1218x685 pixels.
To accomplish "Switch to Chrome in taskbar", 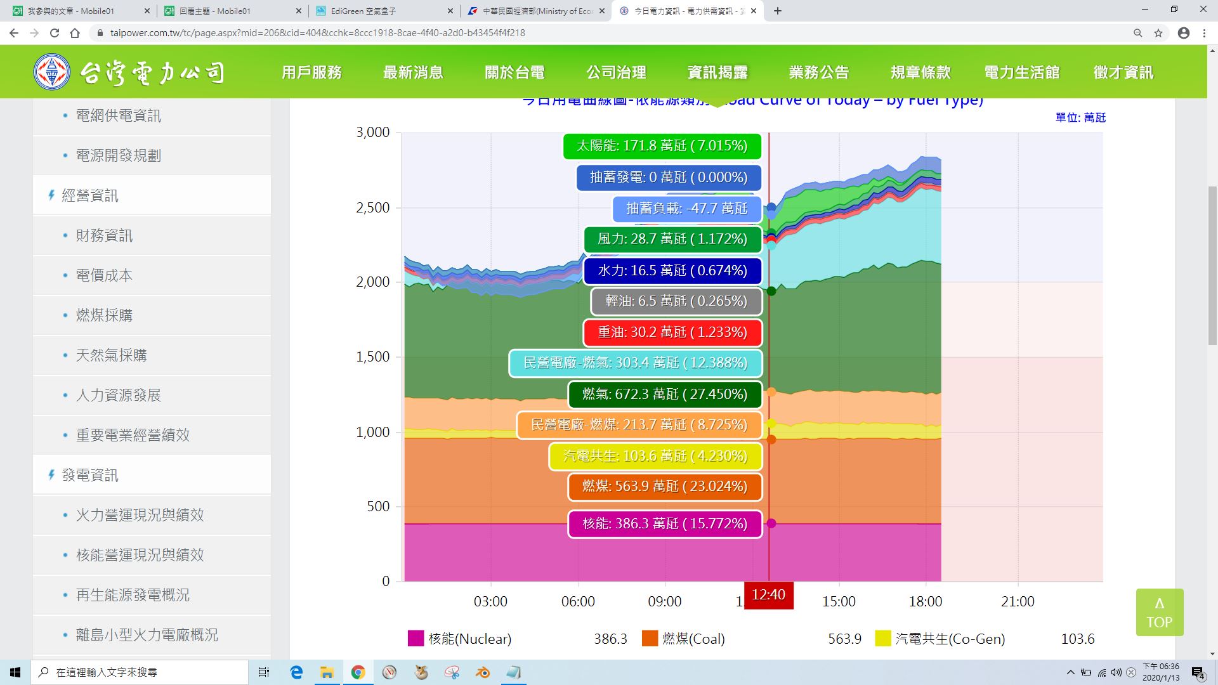I will (x=358, y=672).
